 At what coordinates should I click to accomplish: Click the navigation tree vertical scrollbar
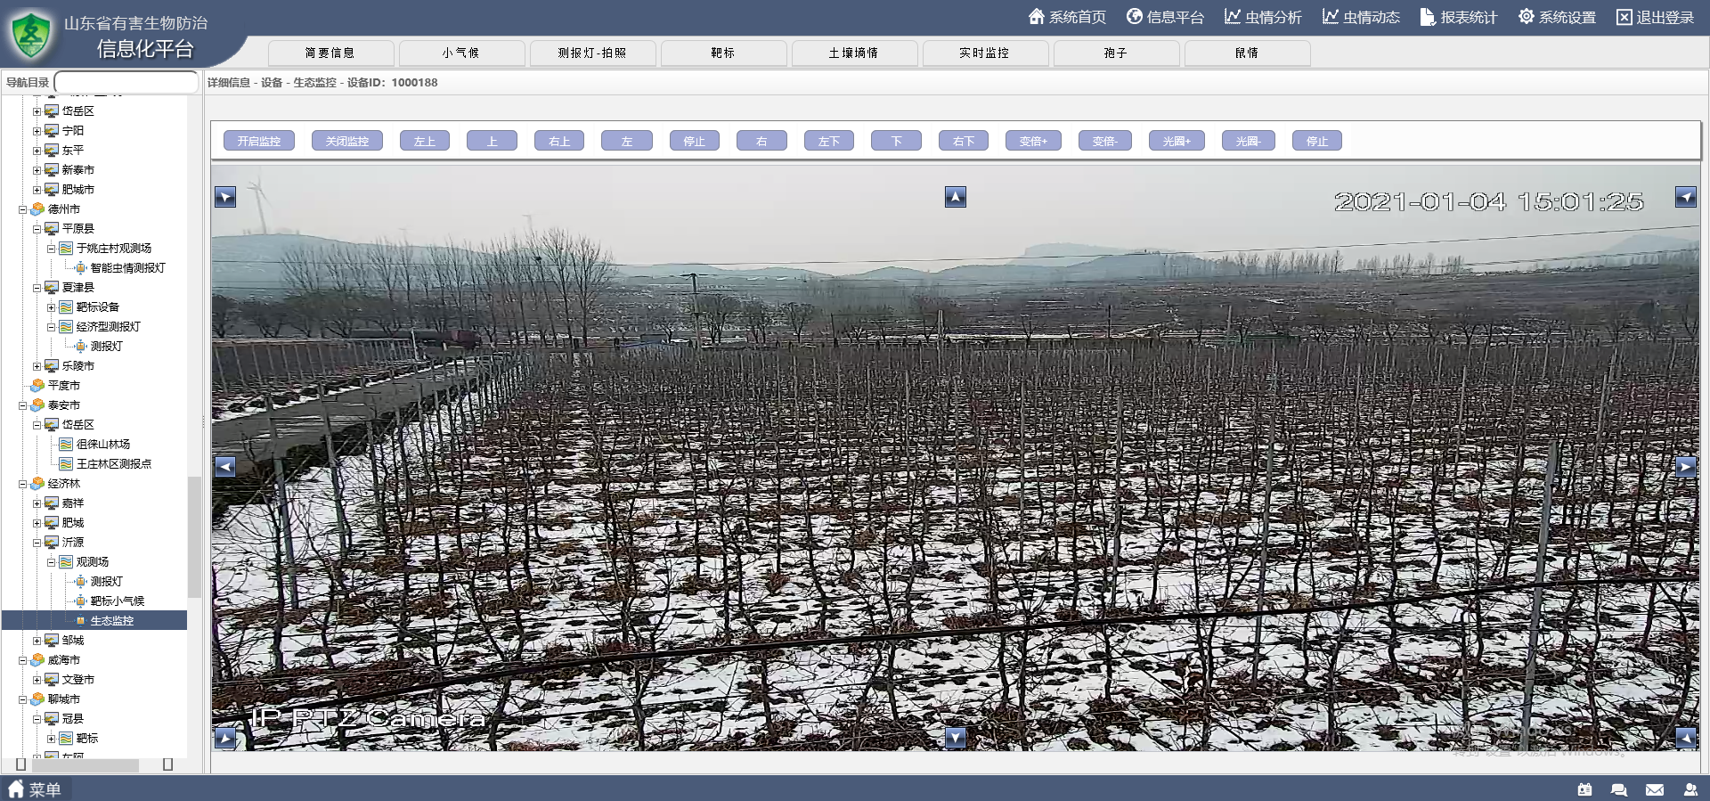click(x=193, y=536)
